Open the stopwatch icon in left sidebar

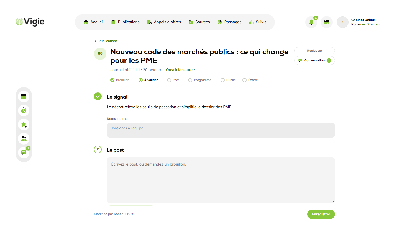pyautogui.click(x=24, y=110)
